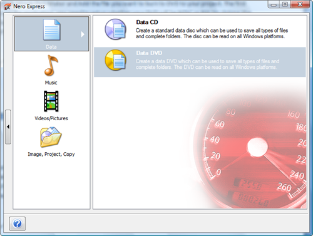Screen dimensions: 313x236
Task: Minimize the Nero Express window
Action: (274, 4)
